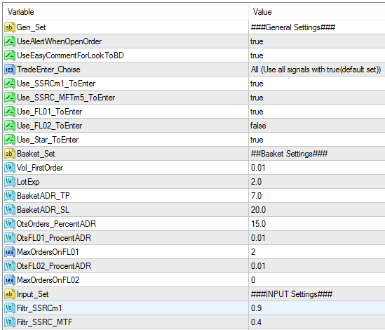The height and width of the screenshot is (330, 385).
Task: Click the boolean icon beside UseEasyCommentForLookToBD
Action: [x=10, y=55]
